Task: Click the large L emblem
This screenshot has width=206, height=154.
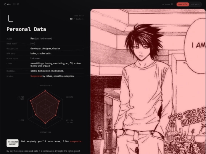Action: pos(11,19)
